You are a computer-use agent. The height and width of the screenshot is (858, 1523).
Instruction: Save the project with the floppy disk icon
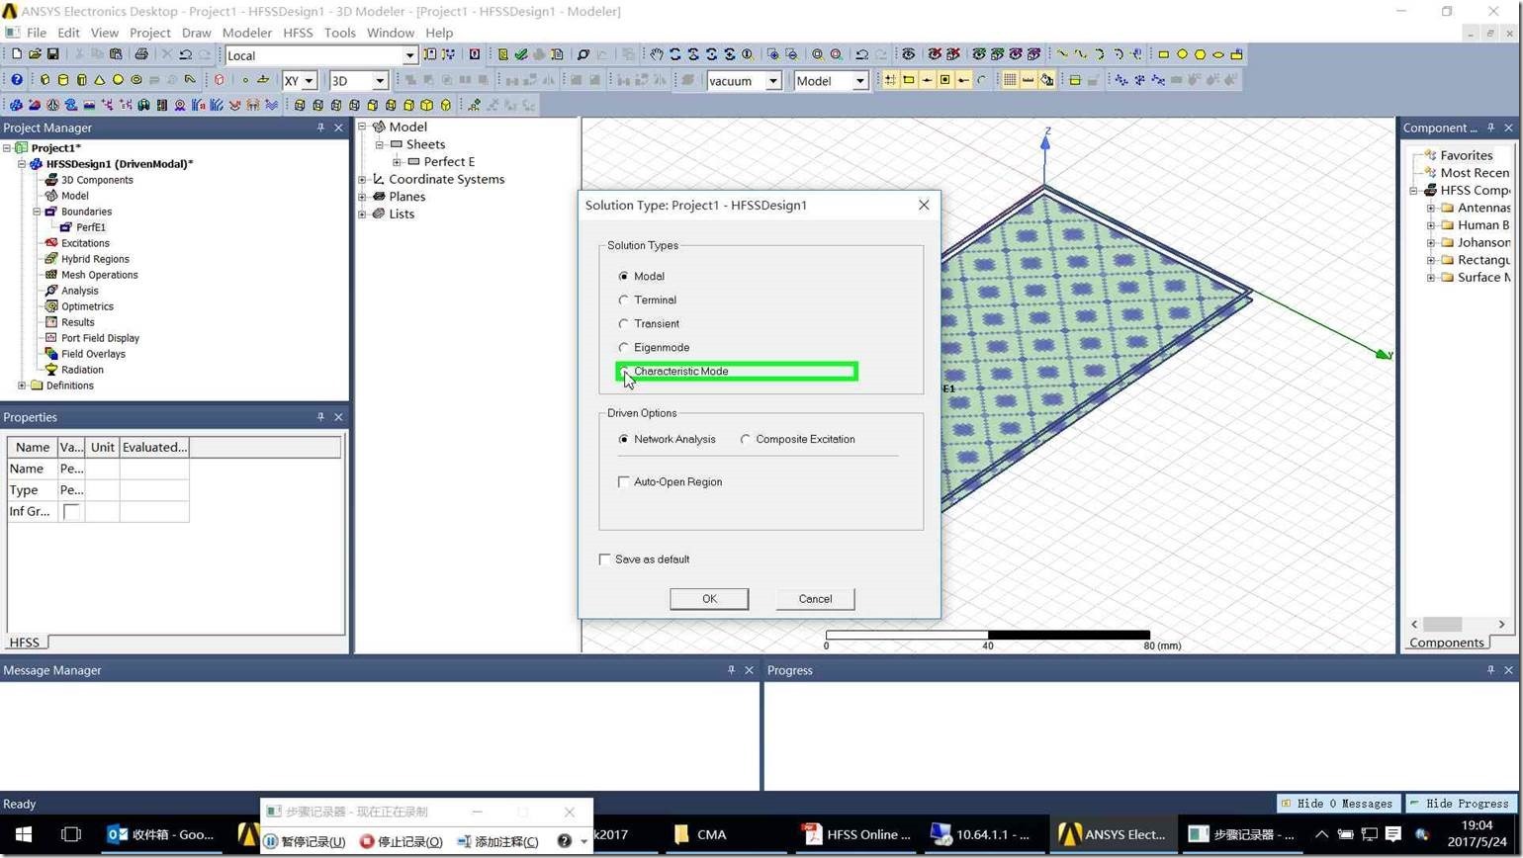coord(52,54)
